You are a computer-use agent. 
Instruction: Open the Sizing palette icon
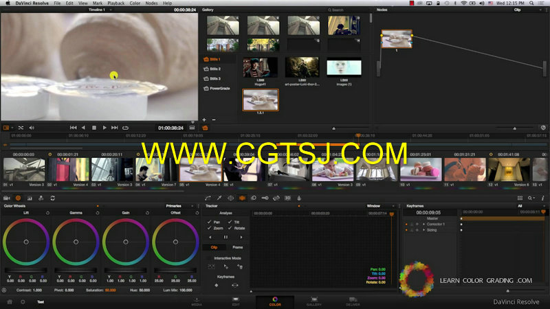276,198
